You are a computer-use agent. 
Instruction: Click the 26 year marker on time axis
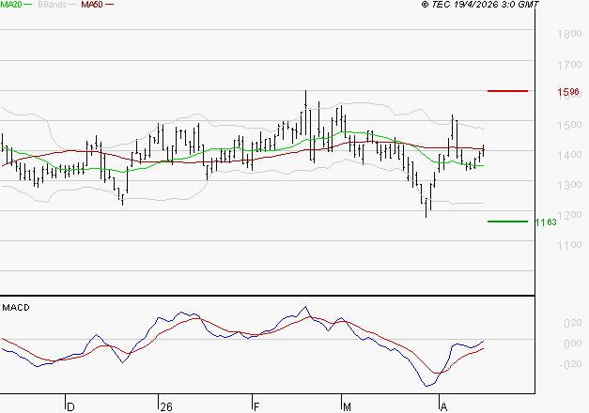pos(167,406)
